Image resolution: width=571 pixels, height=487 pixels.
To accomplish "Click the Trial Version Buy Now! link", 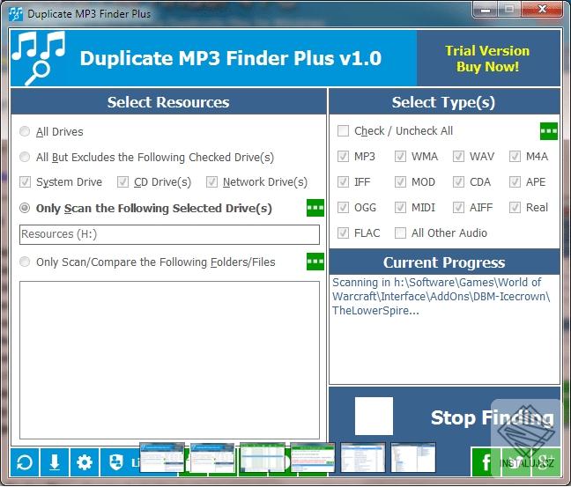I will click(x=487, y=58).
